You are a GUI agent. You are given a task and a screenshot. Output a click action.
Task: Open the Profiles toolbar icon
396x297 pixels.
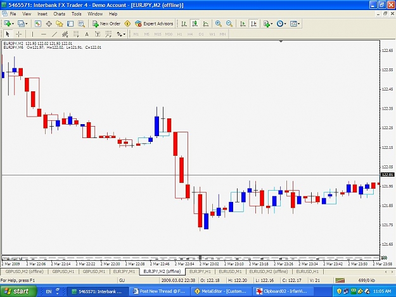coord(21,23)
